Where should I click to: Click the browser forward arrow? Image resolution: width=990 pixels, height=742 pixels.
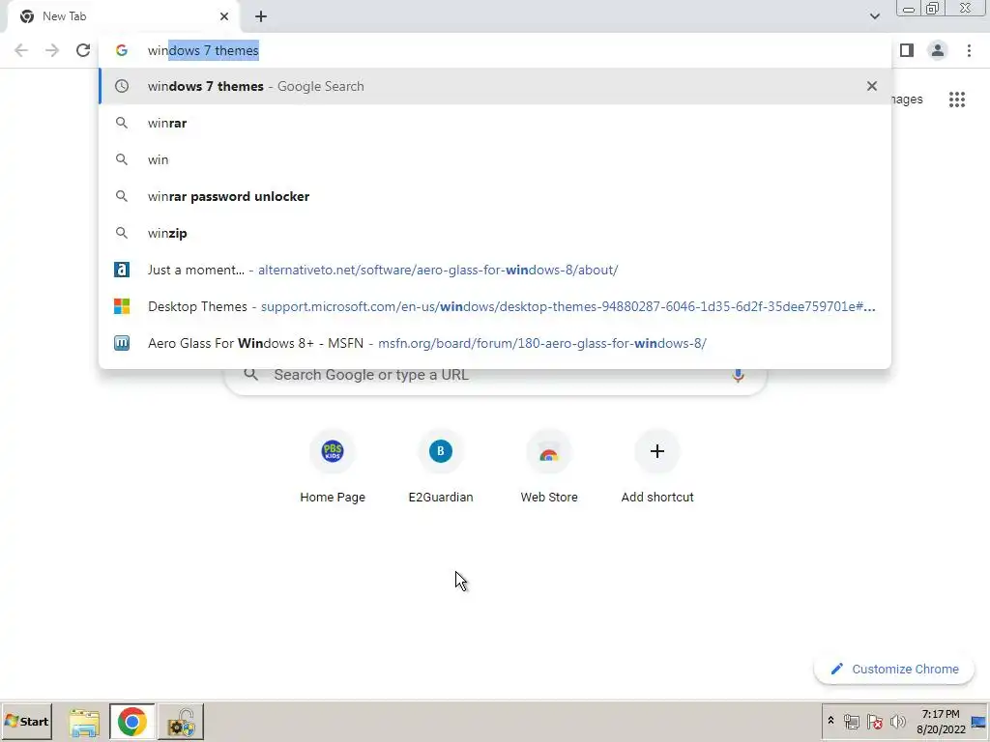tap(52, 50)
